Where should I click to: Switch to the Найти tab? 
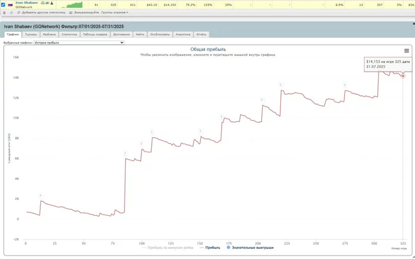140,34
